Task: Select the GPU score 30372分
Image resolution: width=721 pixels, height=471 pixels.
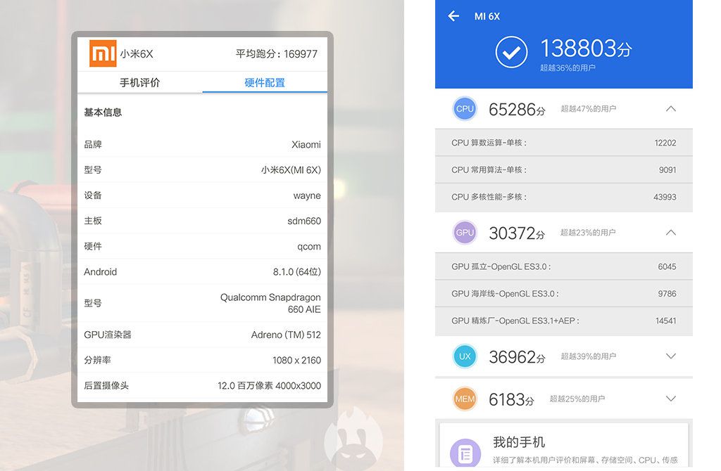Action: point(517,233)
